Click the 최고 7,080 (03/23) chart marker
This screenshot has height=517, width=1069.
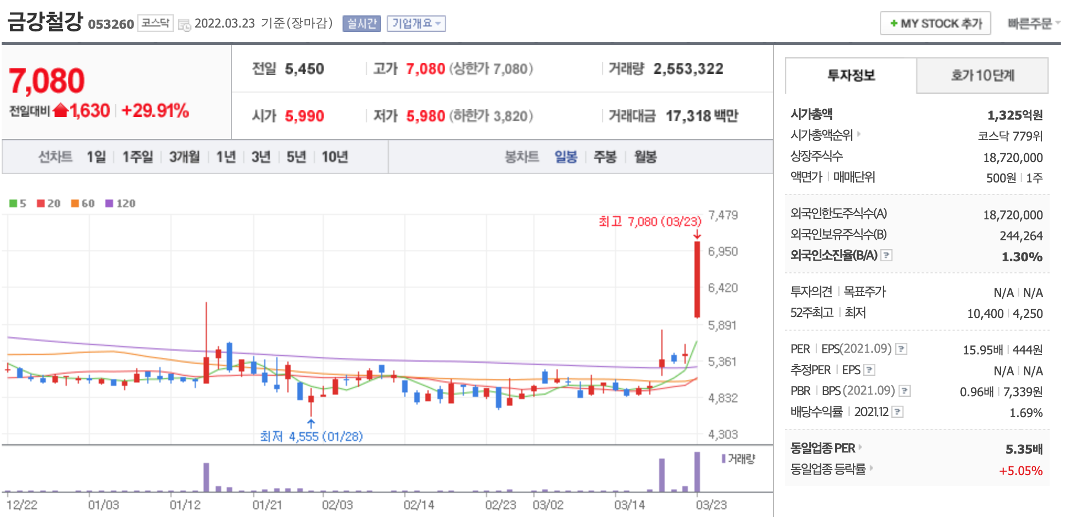(650, 222)
